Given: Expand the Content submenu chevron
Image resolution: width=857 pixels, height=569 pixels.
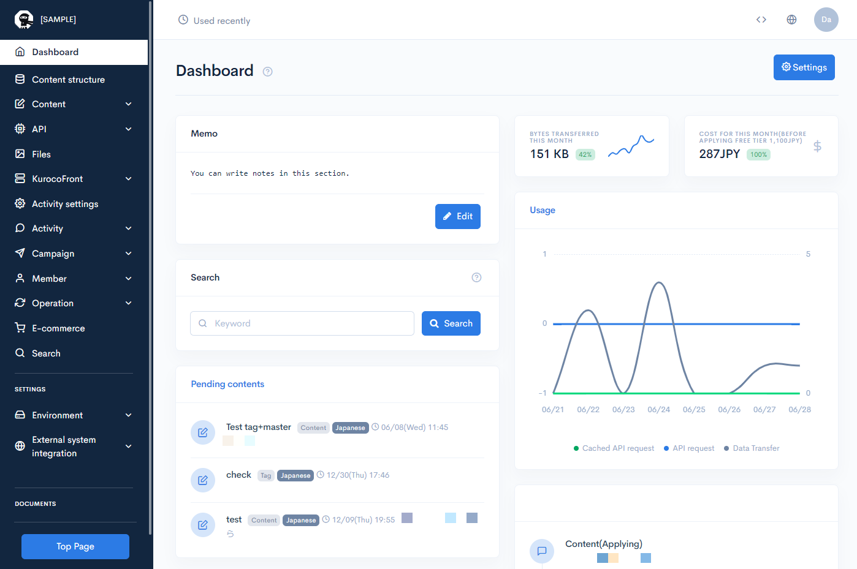Looking at the screenshot, I should (129, 104).
